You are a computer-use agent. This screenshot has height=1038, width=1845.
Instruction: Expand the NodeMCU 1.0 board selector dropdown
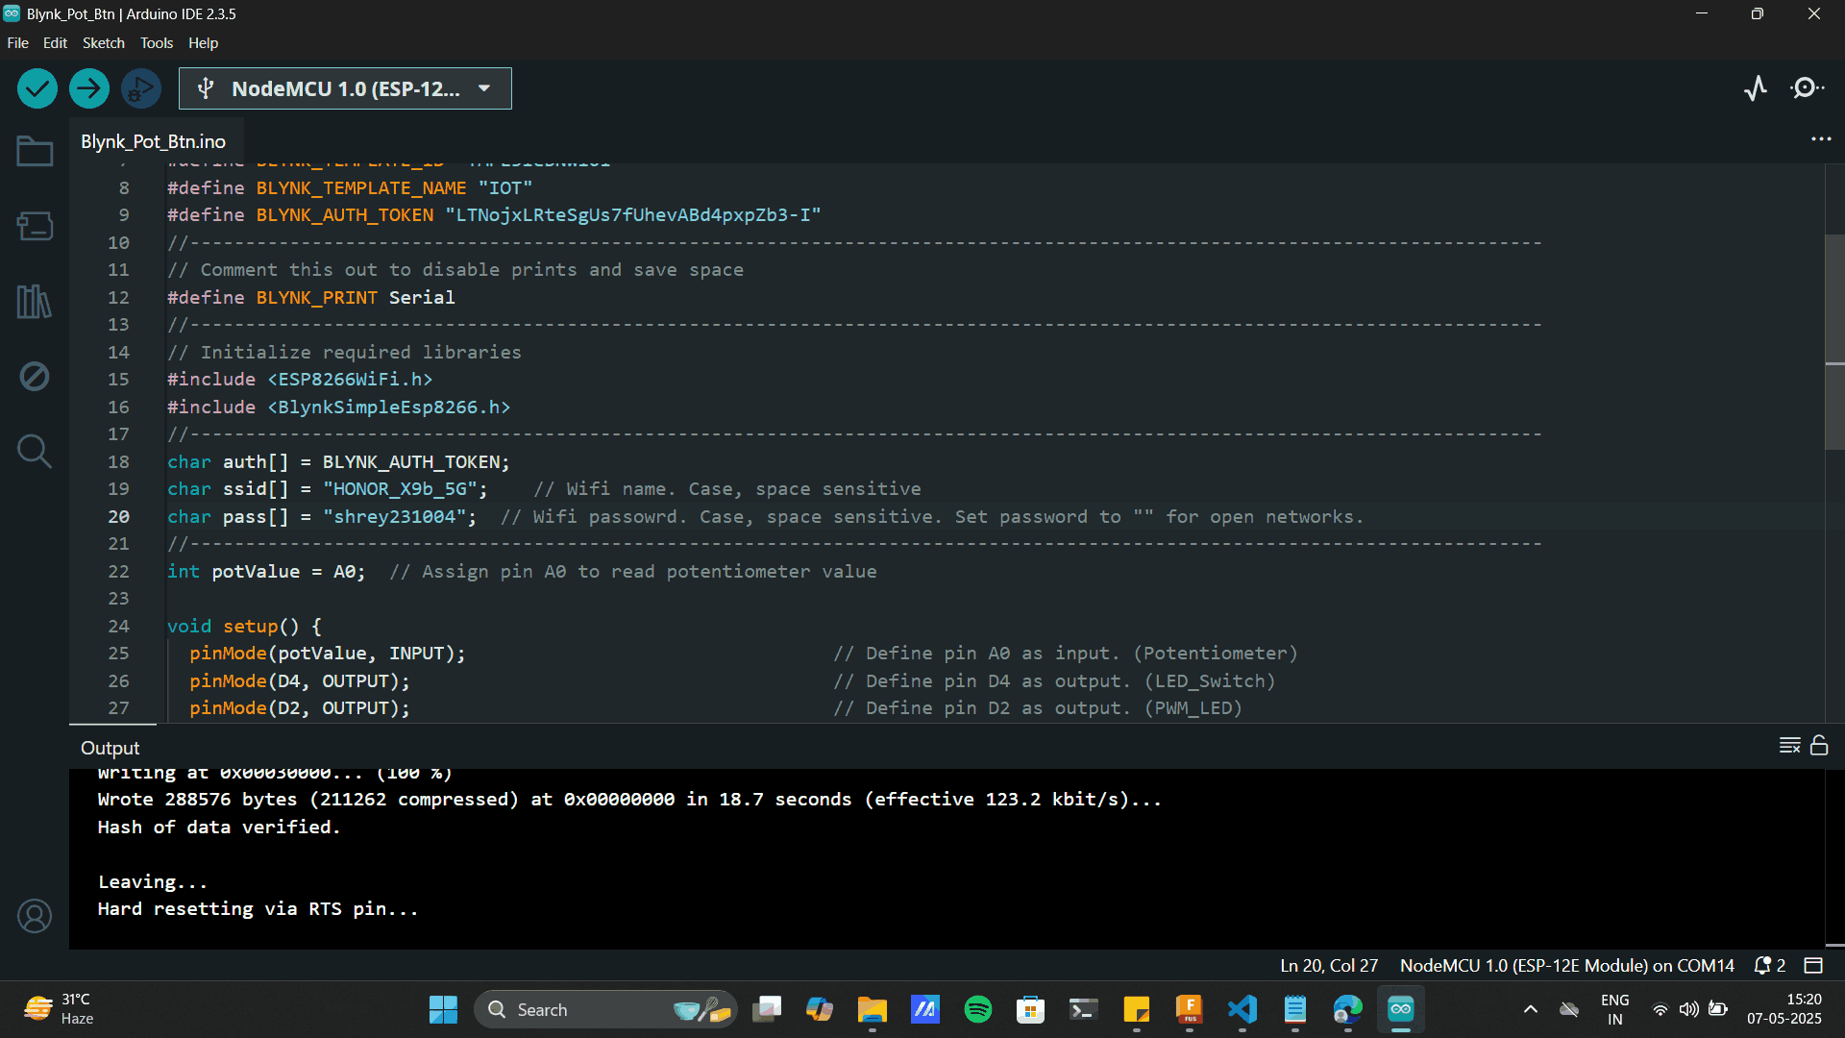345,88
